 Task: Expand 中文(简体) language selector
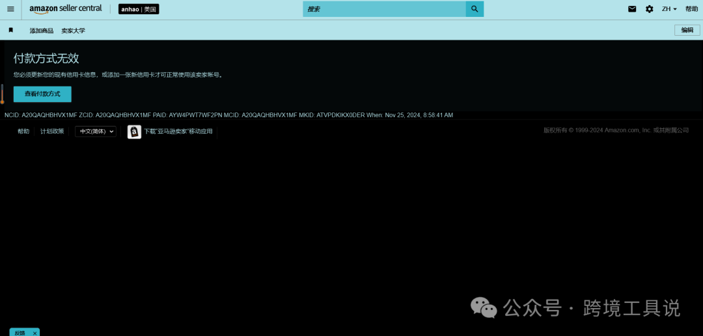click(96, 131)
